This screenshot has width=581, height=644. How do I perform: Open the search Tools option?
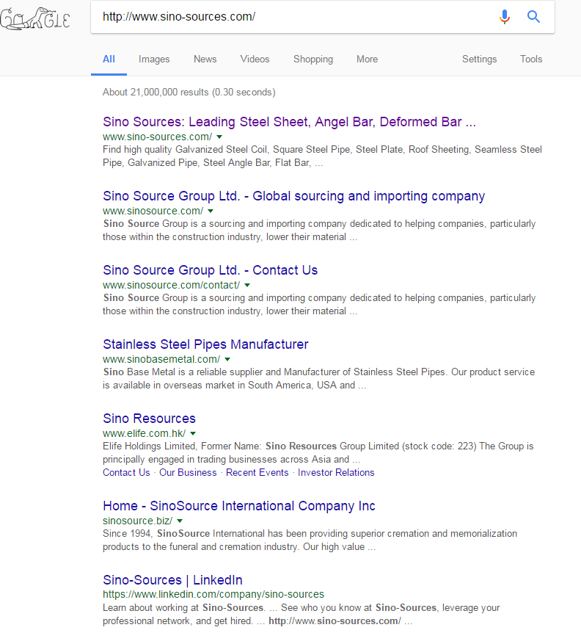click(x=531, y=59)
